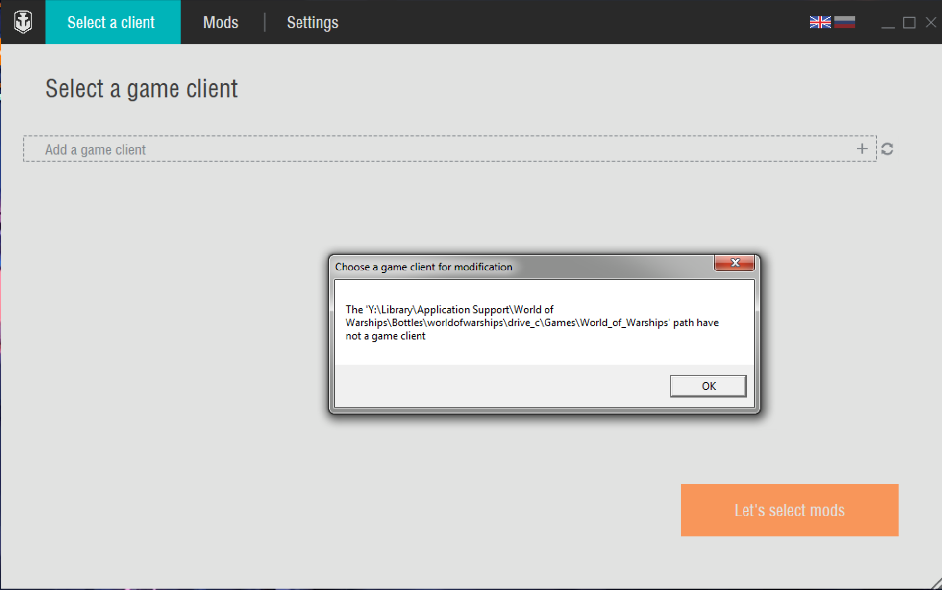This screenshot has width=942, height=590.
Task: Switch to the Select a client tab
Action: (x=113, y=22)
